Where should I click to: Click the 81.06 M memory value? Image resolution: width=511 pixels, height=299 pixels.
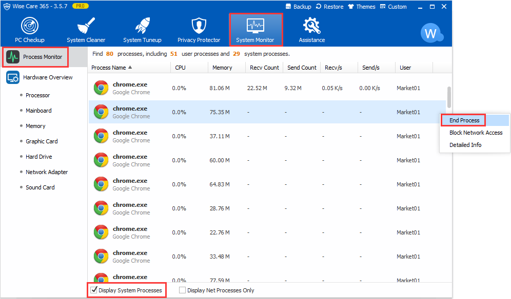pyautogui.click(x=220, y=88)
